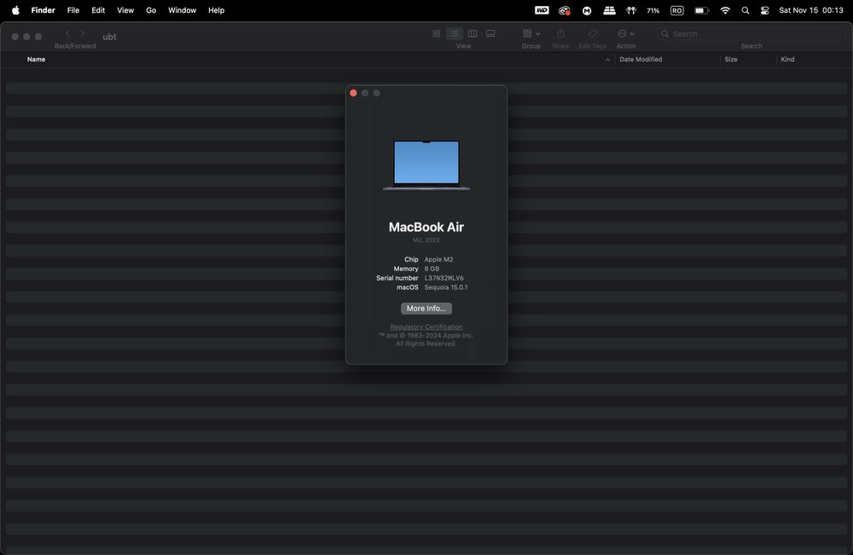Close the About This Mac window
Image resolution: width=853 pixels, height=555 pixels.
(x=353, y=93)
